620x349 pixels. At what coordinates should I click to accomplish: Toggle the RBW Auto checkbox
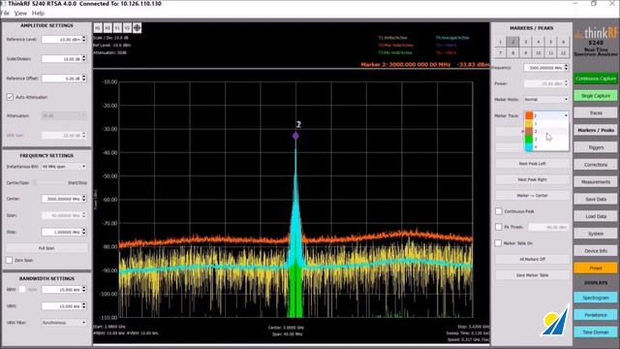pyautogui.click(x=22, y=289)
